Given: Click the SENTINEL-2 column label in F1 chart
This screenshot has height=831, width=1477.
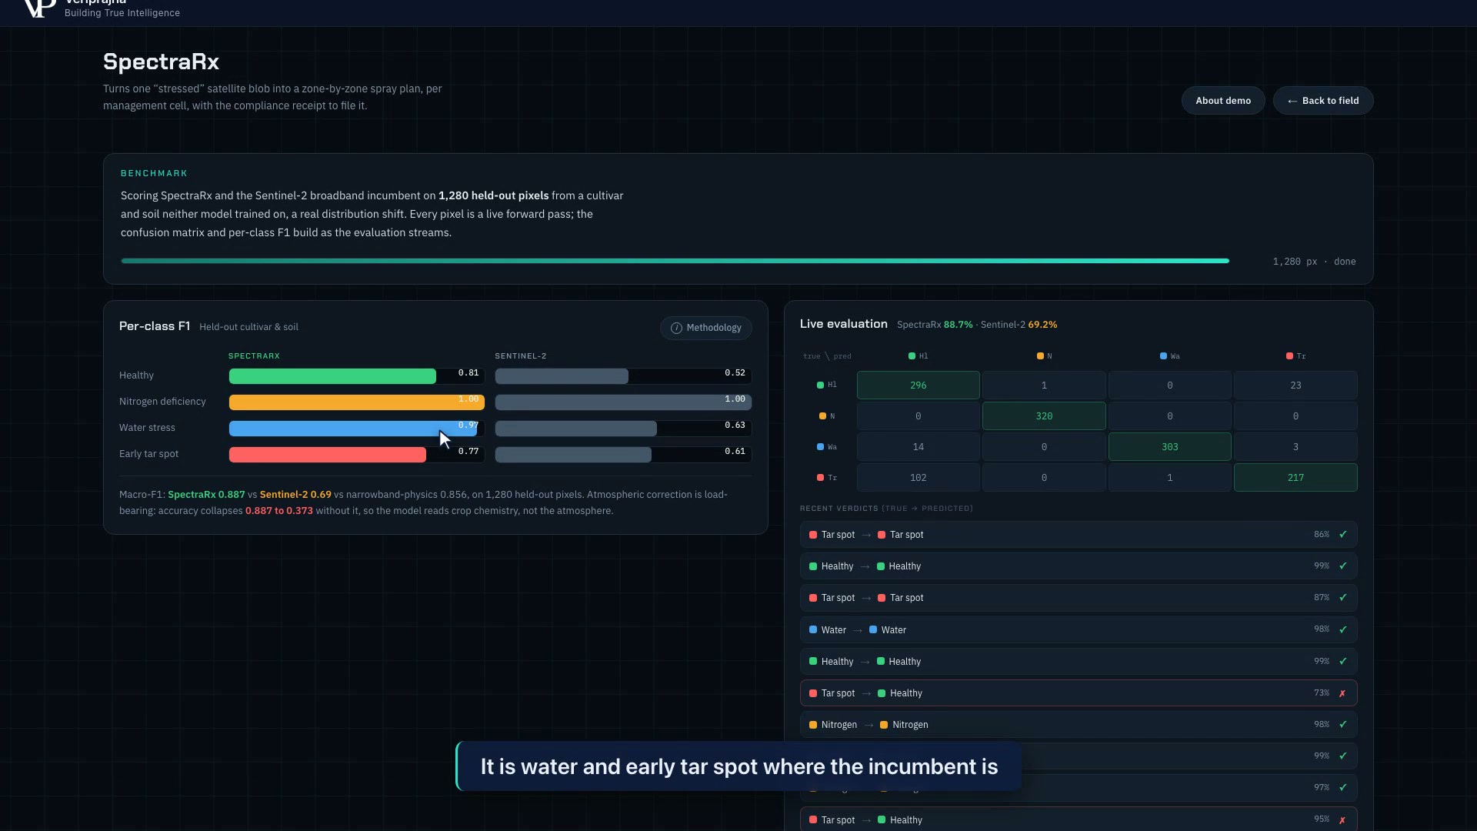Looking at the screenshot, I should pos(521,356).
